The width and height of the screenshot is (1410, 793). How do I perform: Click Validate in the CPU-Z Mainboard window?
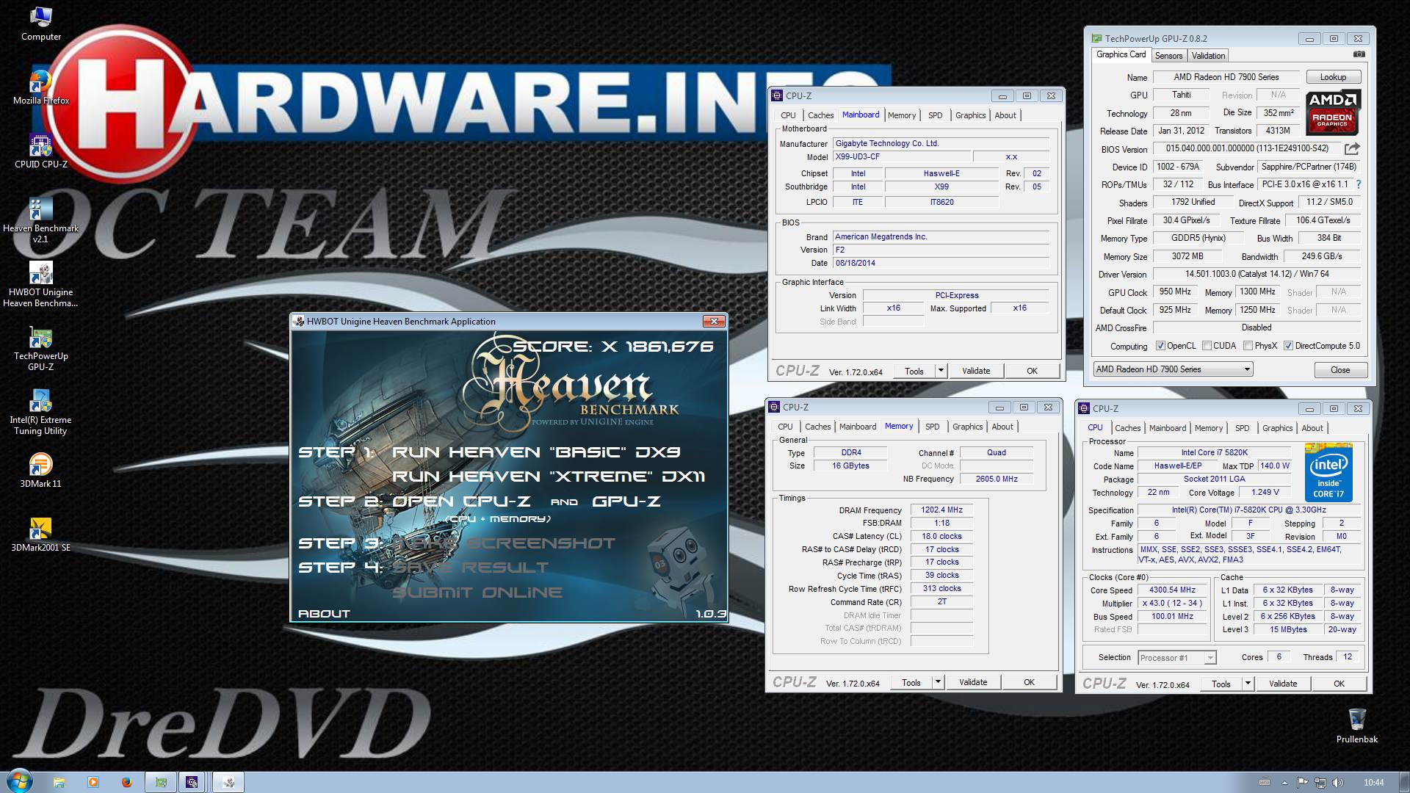[x=976, y=371]
